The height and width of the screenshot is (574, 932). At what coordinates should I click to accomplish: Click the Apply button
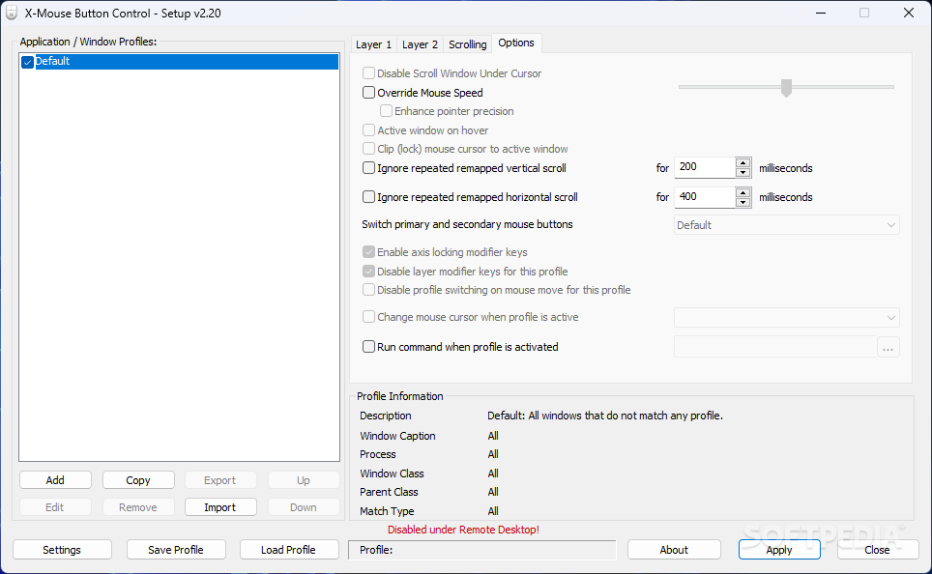[x=779, y=550]
